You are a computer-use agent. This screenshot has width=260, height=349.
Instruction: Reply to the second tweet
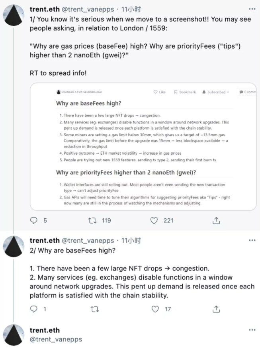pos(34,309)
